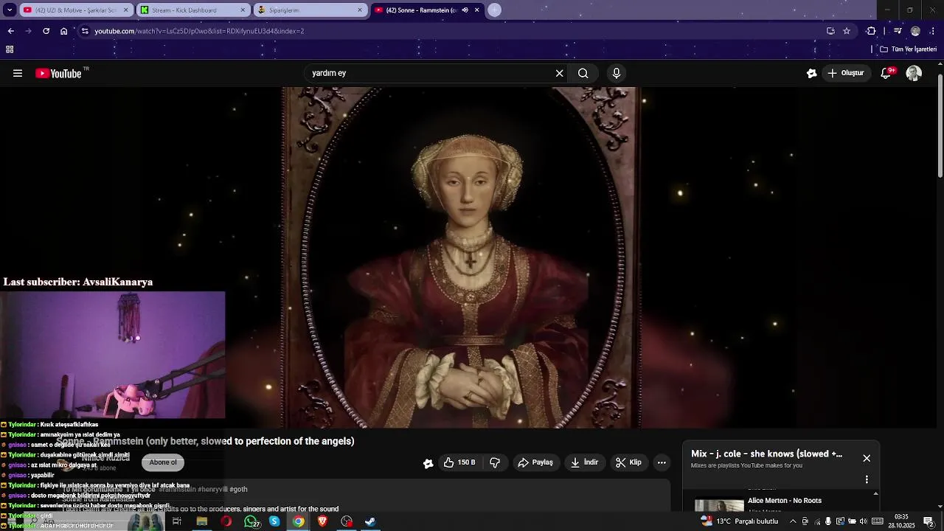The height and width of the screenshot is (531, 944).
Task: View site information icon in address bar
Action: (x=85, y=31)
